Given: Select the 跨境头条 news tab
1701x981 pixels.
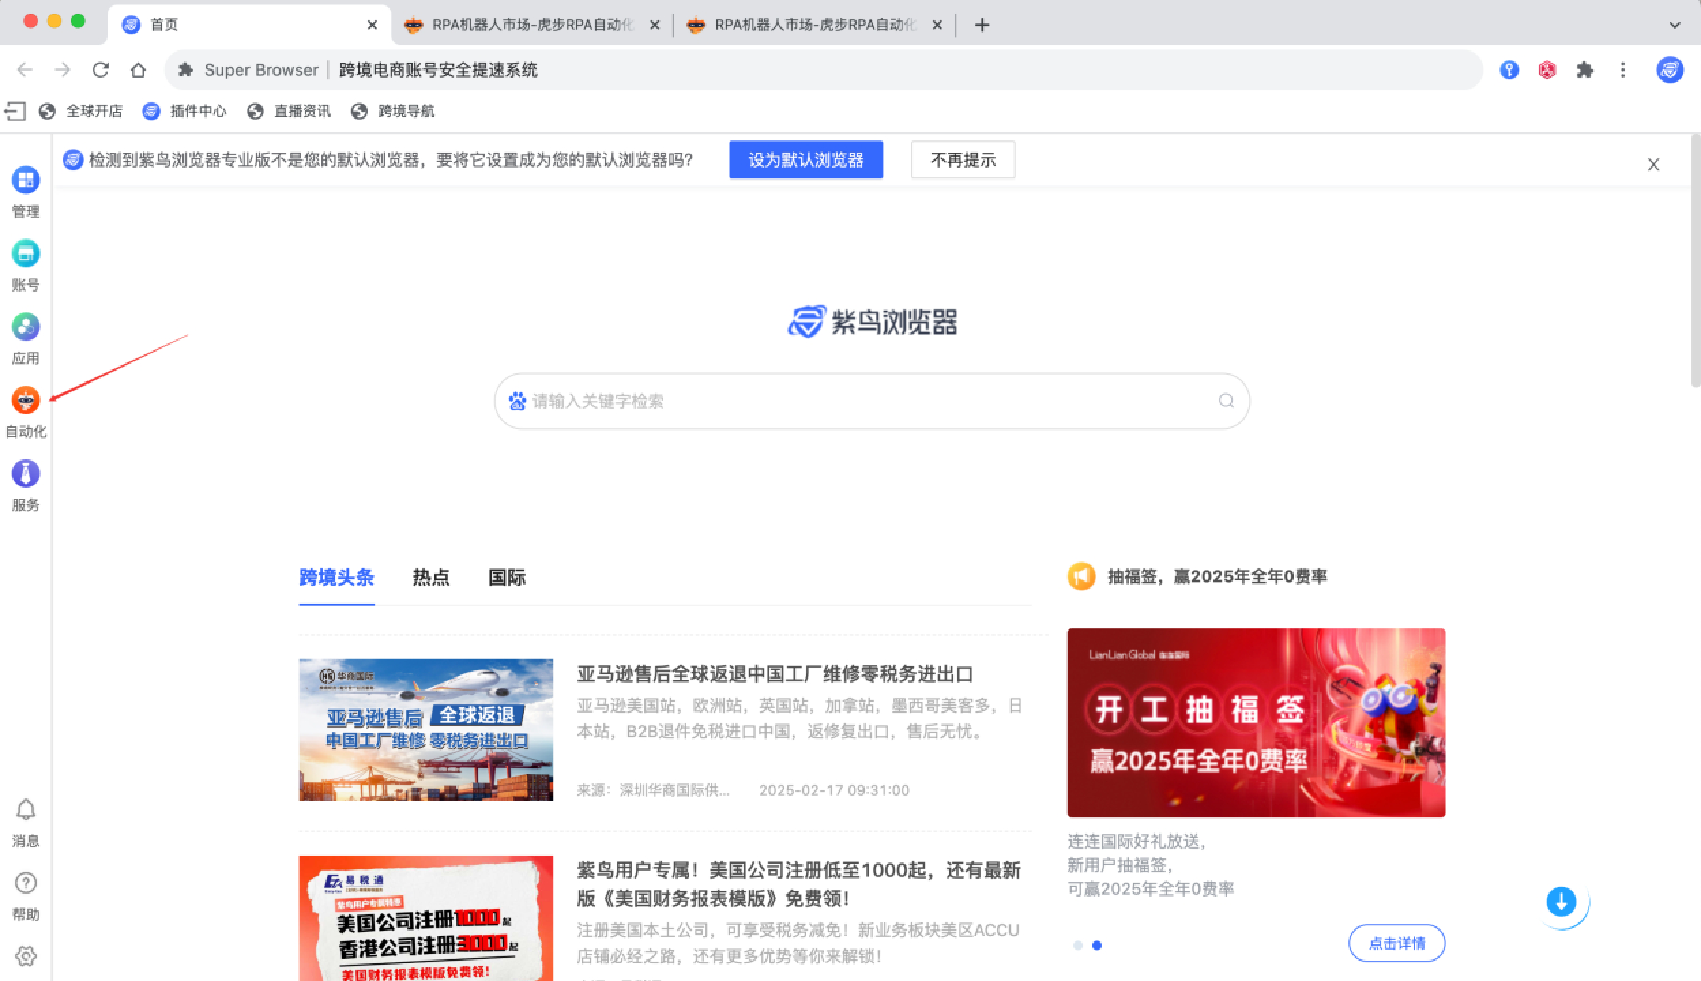Looking at the screenshot, I should pos(336,578).
